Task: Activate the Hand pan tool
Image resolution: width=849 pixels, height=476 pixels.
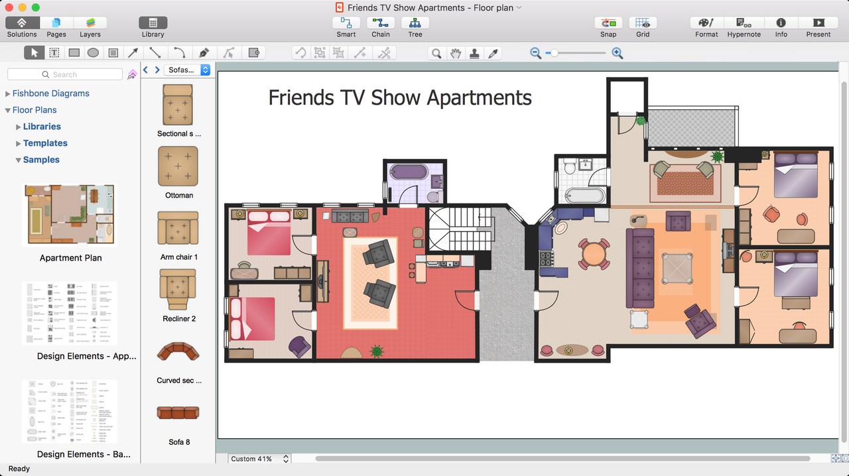Action: [456, 52]
